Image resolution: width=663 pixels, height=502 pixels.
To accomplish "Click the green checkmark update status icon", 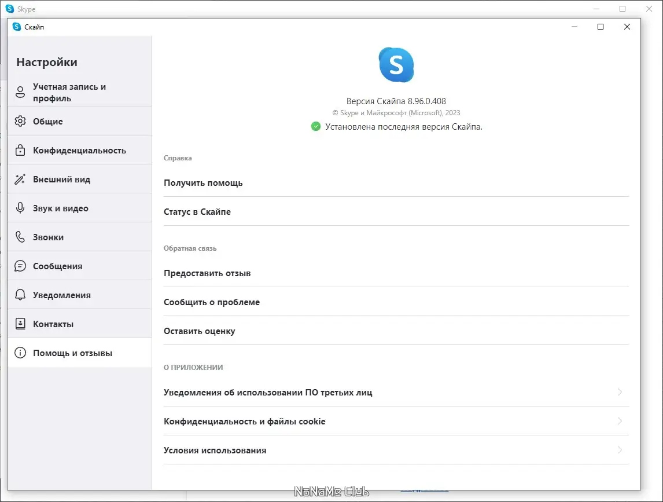I will pos(316,126).
